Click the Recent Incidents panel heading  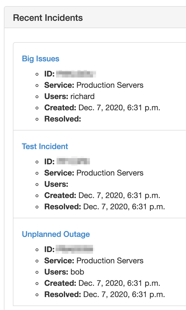48,18
